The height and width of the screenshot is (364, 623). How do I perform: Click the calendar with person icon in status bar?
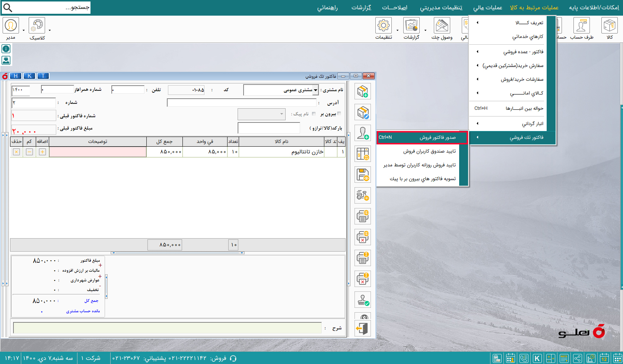tap(510, 358)
